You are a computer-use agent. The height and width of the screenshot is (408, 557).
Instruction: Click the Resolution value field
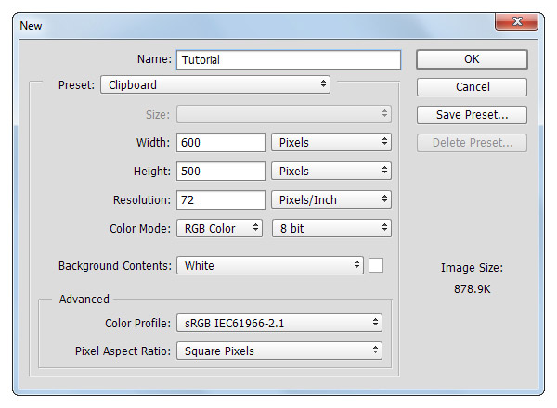click(x=221, y=199)
